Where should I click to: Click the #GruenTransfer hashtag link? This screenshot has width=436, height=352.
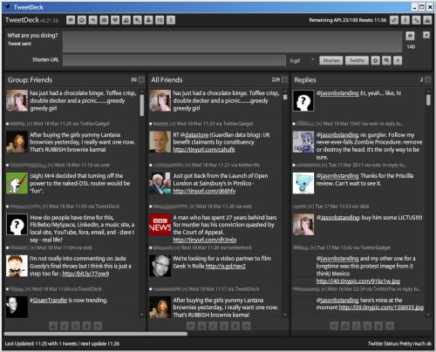coord(49,301)
